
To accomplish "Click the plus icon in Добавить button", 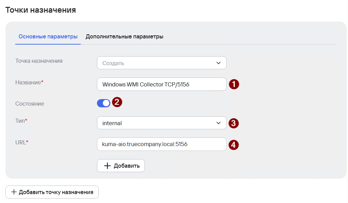I will pos(107,166).
